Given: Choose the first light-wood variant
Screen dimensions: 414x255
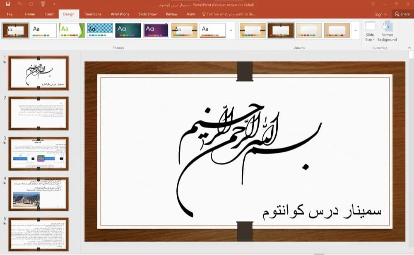Looking at the screenshot, I should (x=253, y=30).
